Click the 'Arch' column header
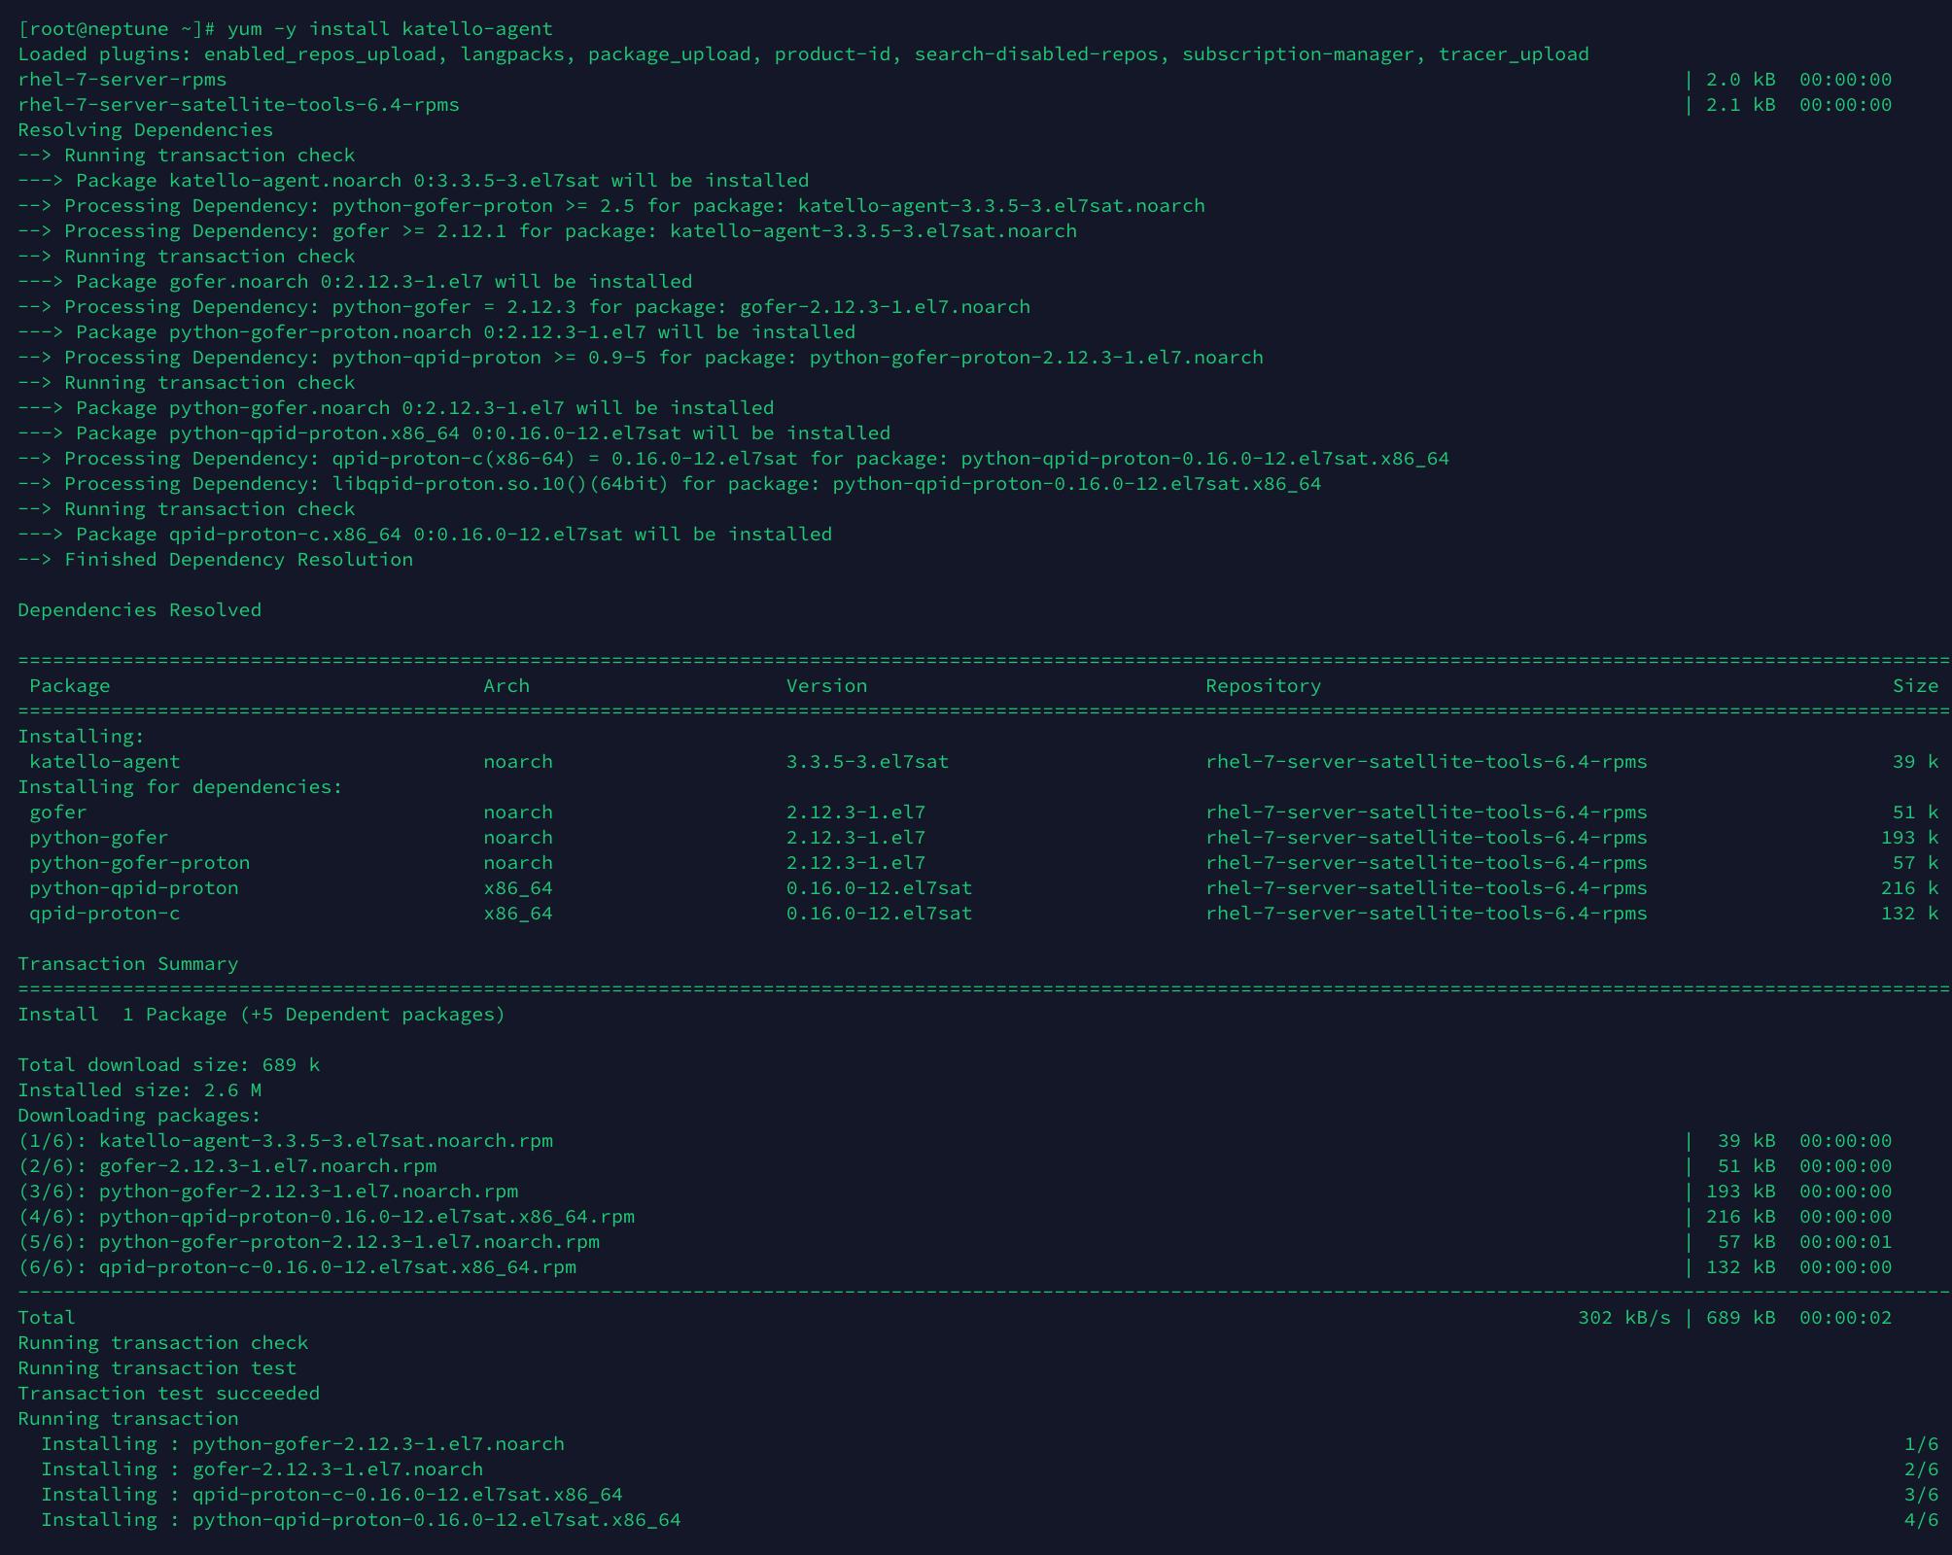The image size is (1952, 1555). 506,686
